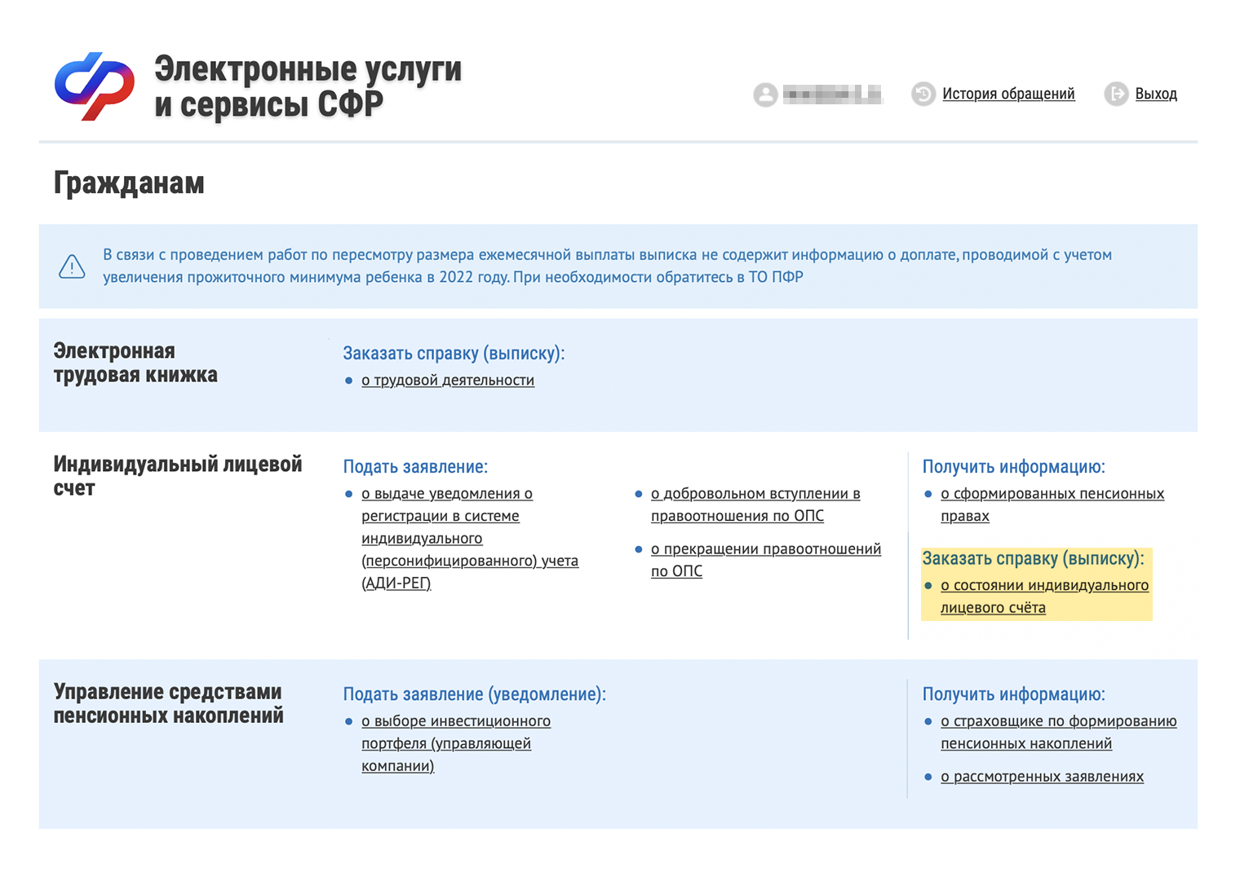Click the blurred user name
This screenshot has width=1240, height=881.
[832, 95]
